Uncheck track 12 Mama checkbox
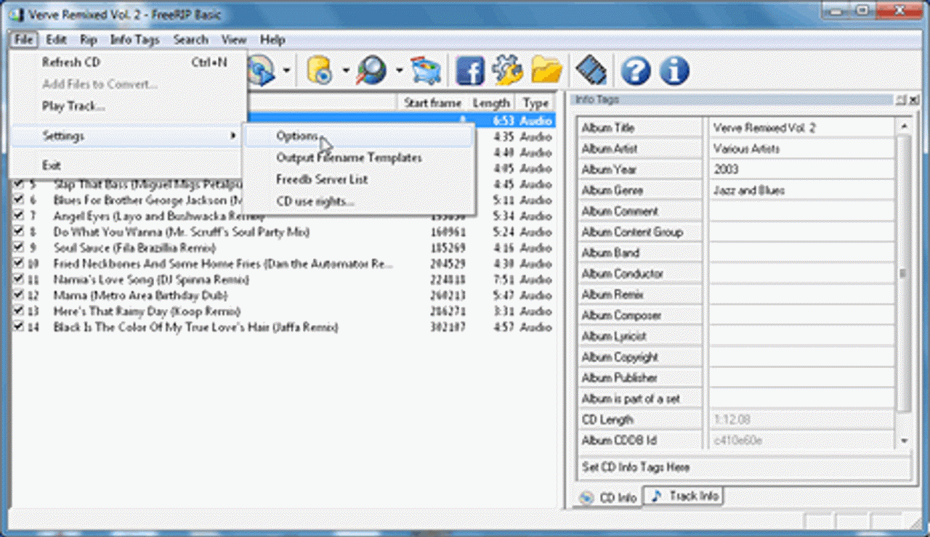 [20, 296]
